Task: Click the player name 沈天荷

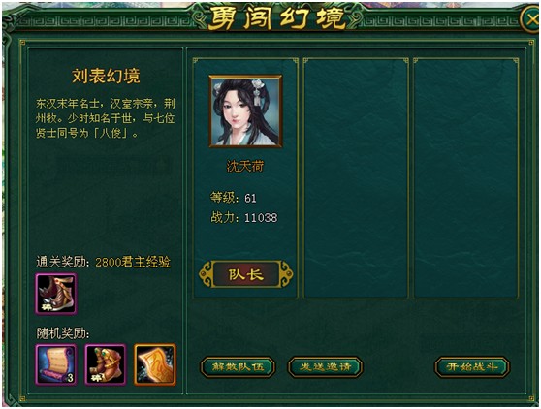Action: click(245, 167)
